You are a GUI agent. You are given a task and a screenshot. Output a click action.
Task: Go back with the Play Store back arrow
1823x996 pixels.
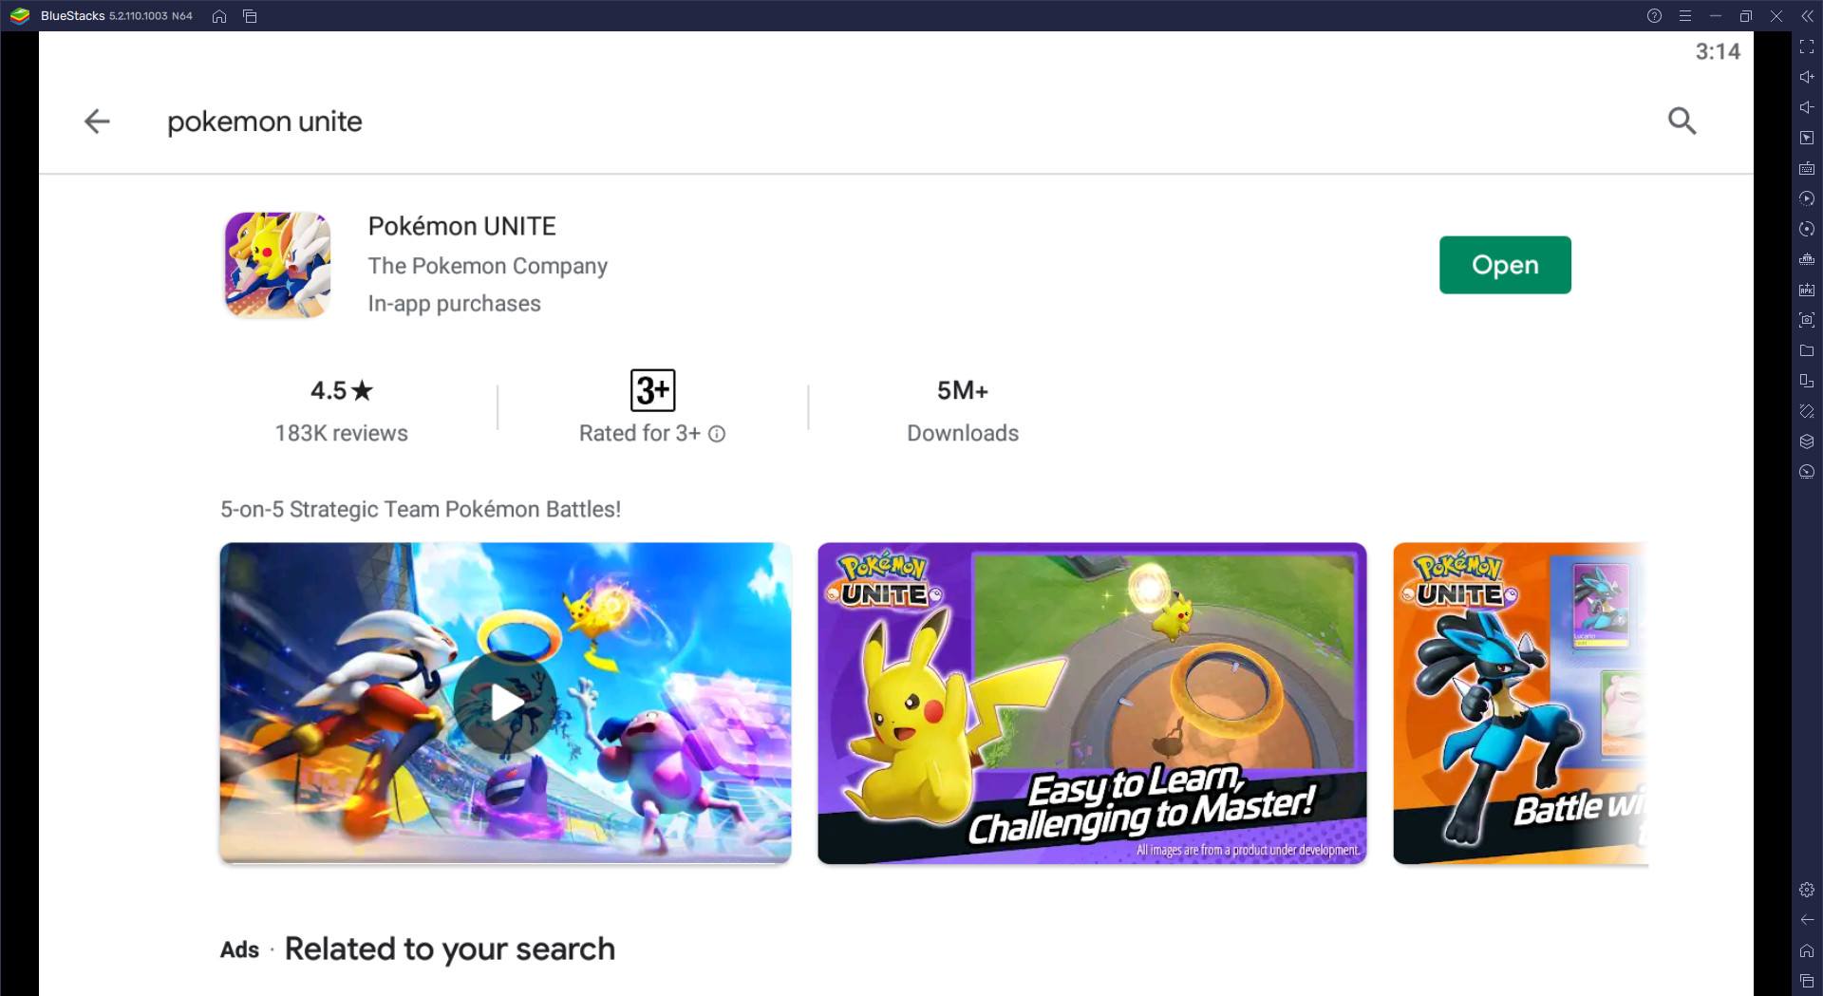(x=97, y=122)
